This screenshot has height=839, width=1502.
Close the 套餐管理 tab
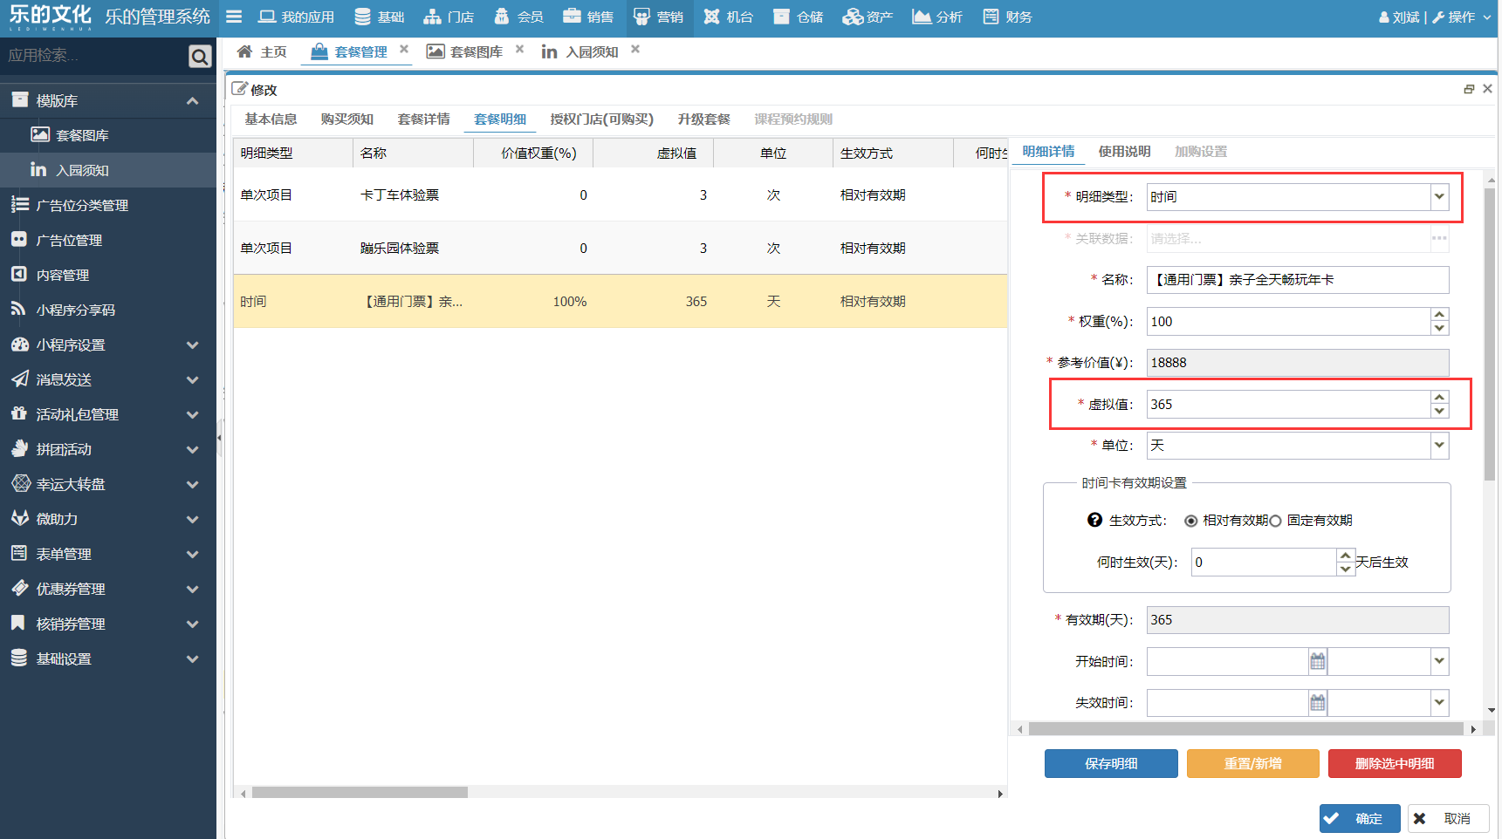[x=404, y=50]
